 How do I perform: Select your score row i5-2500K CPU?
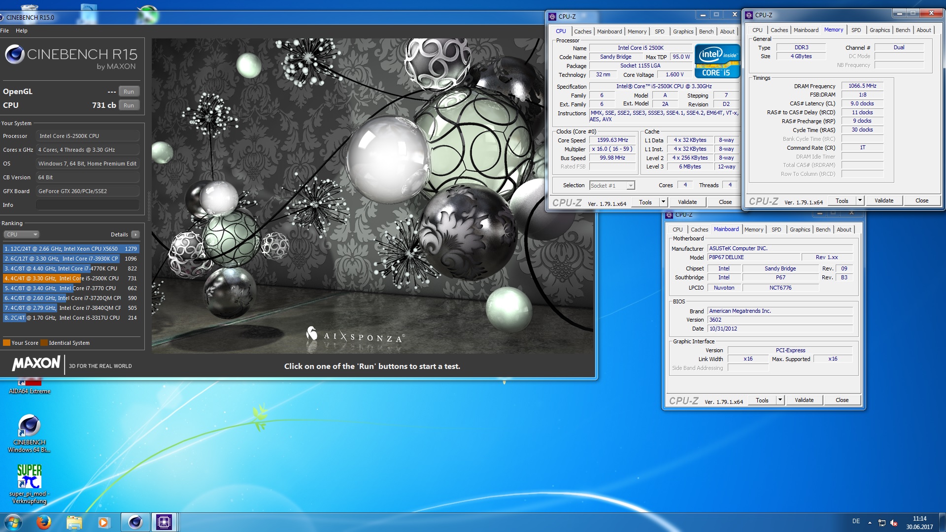click(x=71, y=278)
